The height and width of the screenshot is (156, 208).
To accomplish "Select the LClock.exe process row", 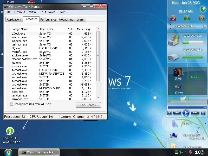I will 51,34.
